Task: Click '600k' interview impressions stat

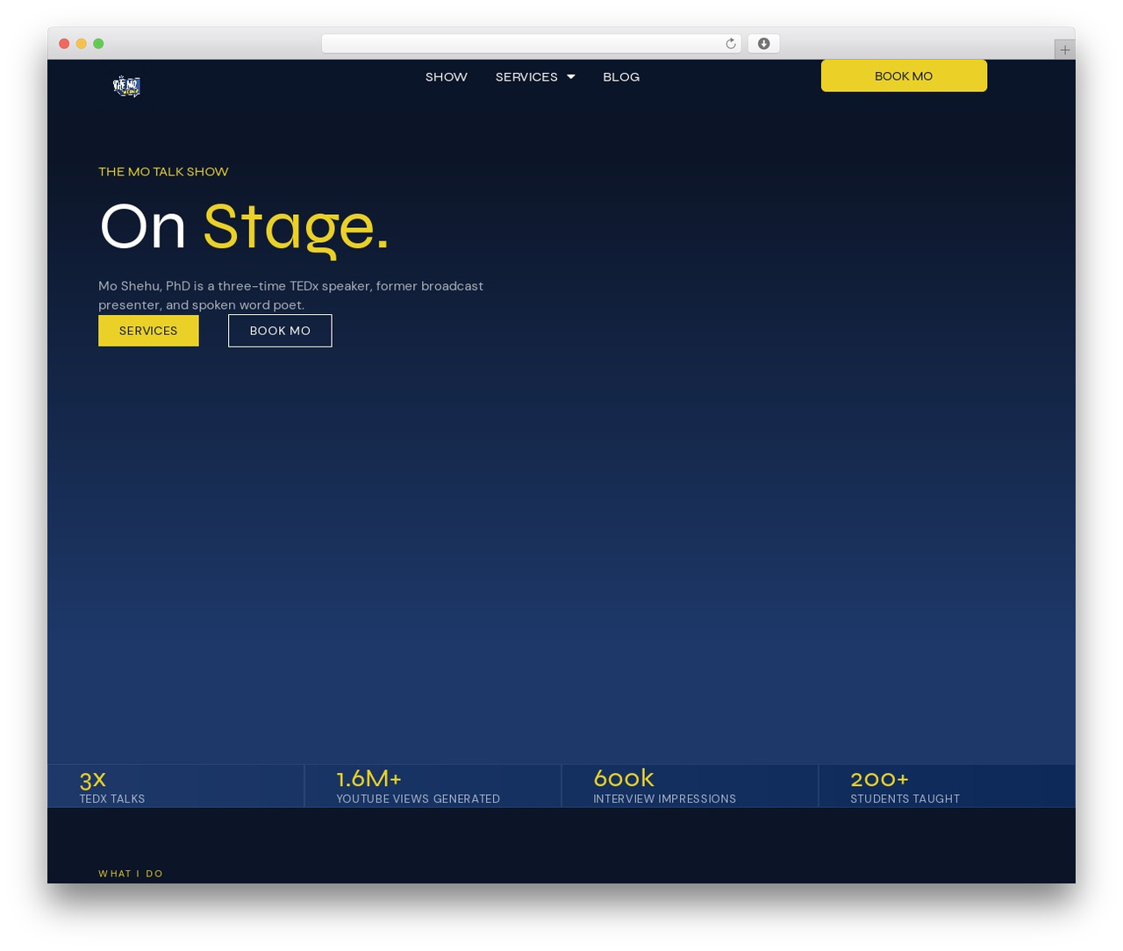Action: click(624, 778)
